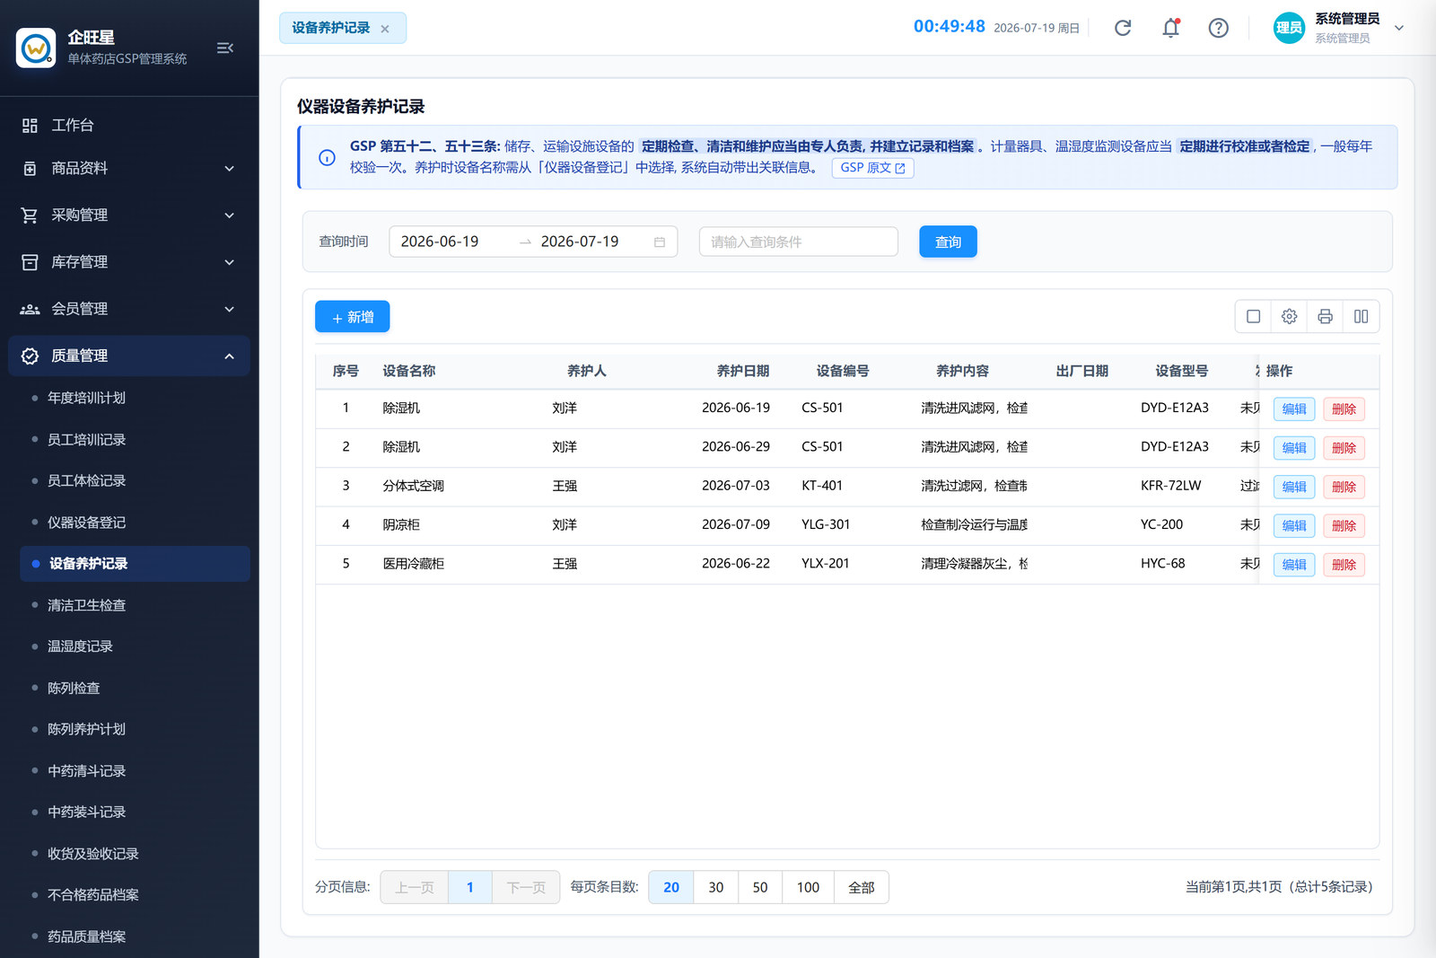The image size is (1436, 958).
Task: Delete the 阴凉柜 record
Action: (x=1344, y=525)
